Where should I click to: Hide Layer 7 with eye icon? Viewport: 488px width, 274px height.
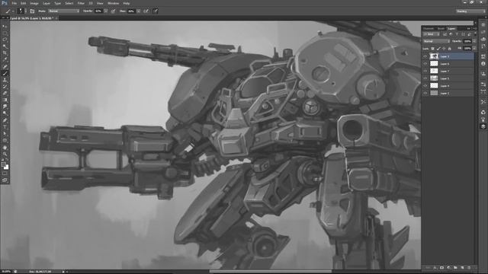click(425, 71)
